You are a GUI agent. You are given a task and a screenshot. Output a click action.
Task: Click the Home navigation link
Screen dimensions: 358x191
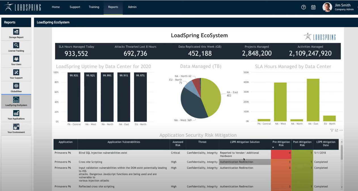pyautogui.click(x=56, y=7)
